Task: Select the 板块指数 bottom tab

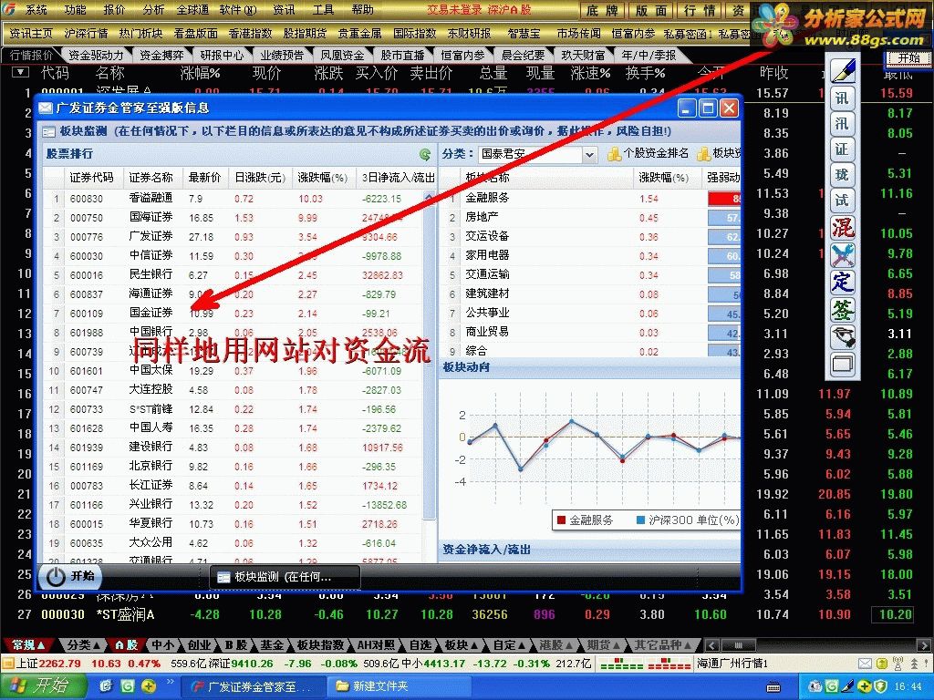Action: (x=320, y=644)
